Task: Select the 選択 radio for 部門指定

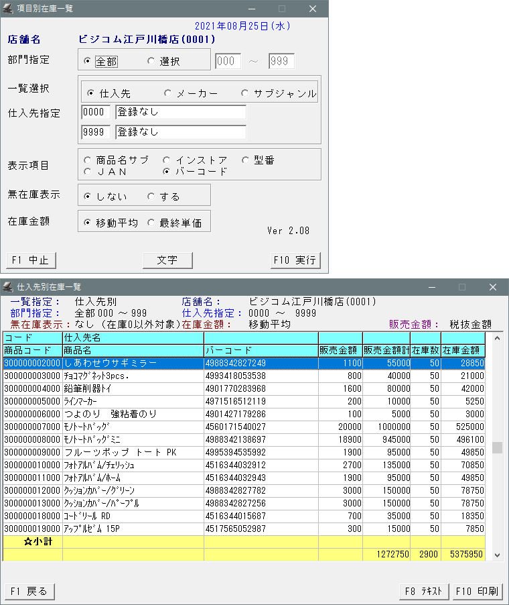Action: pos(151,62)
